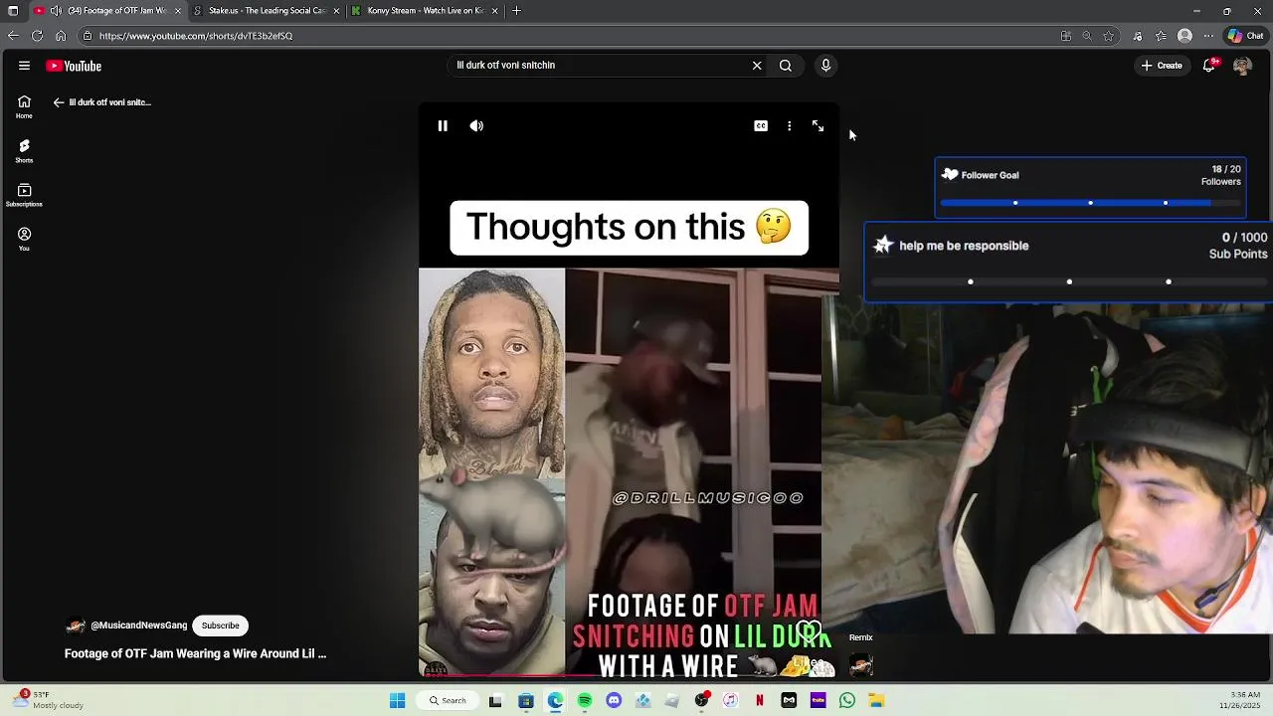The image size is (1273, 716).
Task: Clear the YouTube search text
Action: click(x=757, y=66)
